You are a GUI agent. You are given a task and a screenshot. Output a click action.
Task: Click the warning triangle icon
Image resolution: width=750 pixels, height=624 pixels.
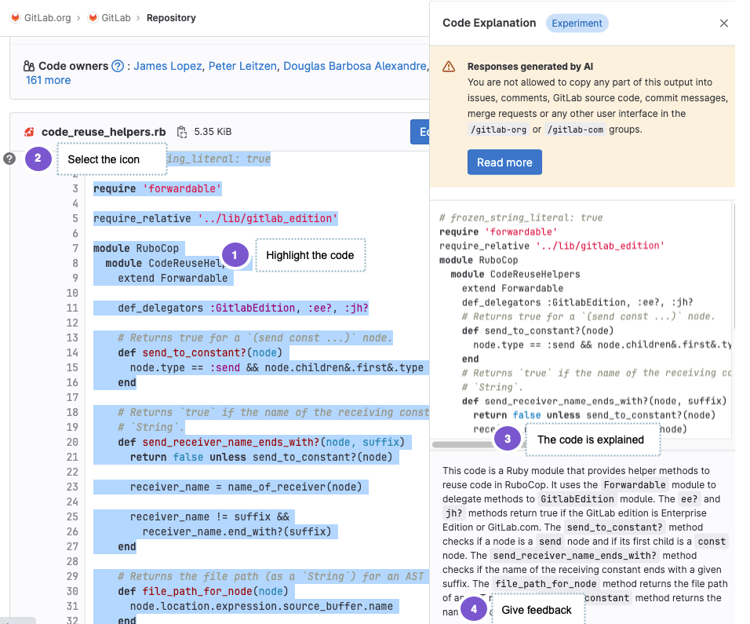(x=449, y=67)
